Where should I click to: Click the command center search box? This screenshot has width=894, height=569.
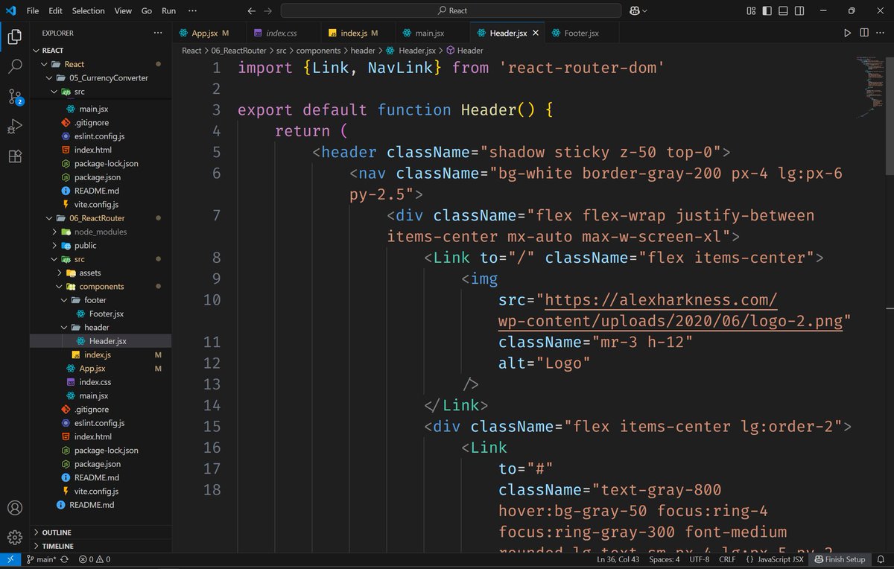pyautogui.click(x=451, y=11)
